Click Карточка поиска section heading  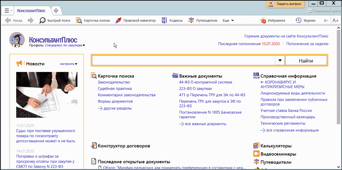coord(116,76)
